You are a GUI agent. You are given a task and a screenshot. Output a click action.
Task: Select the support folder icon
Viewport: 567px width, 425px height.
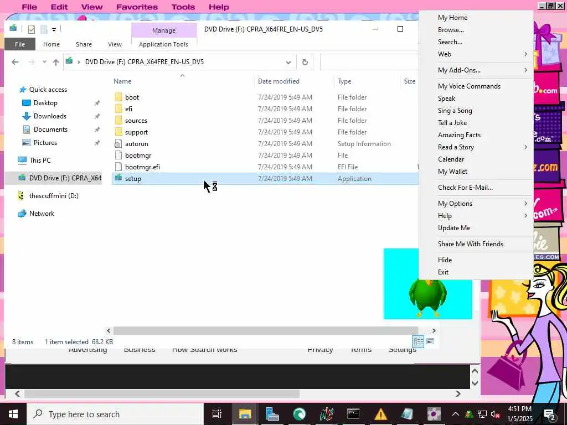118,132
